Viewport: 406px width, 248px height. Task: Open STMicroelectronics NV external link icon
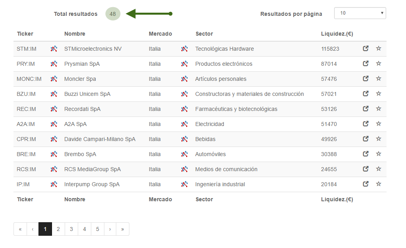[366, 48]
